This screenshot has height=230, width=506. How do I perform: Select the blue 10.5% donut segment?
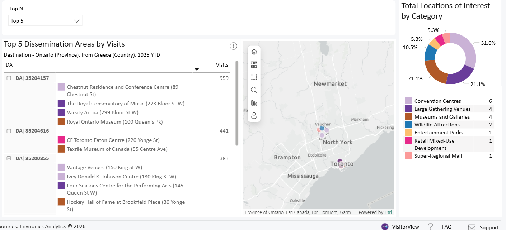[430, 53]
